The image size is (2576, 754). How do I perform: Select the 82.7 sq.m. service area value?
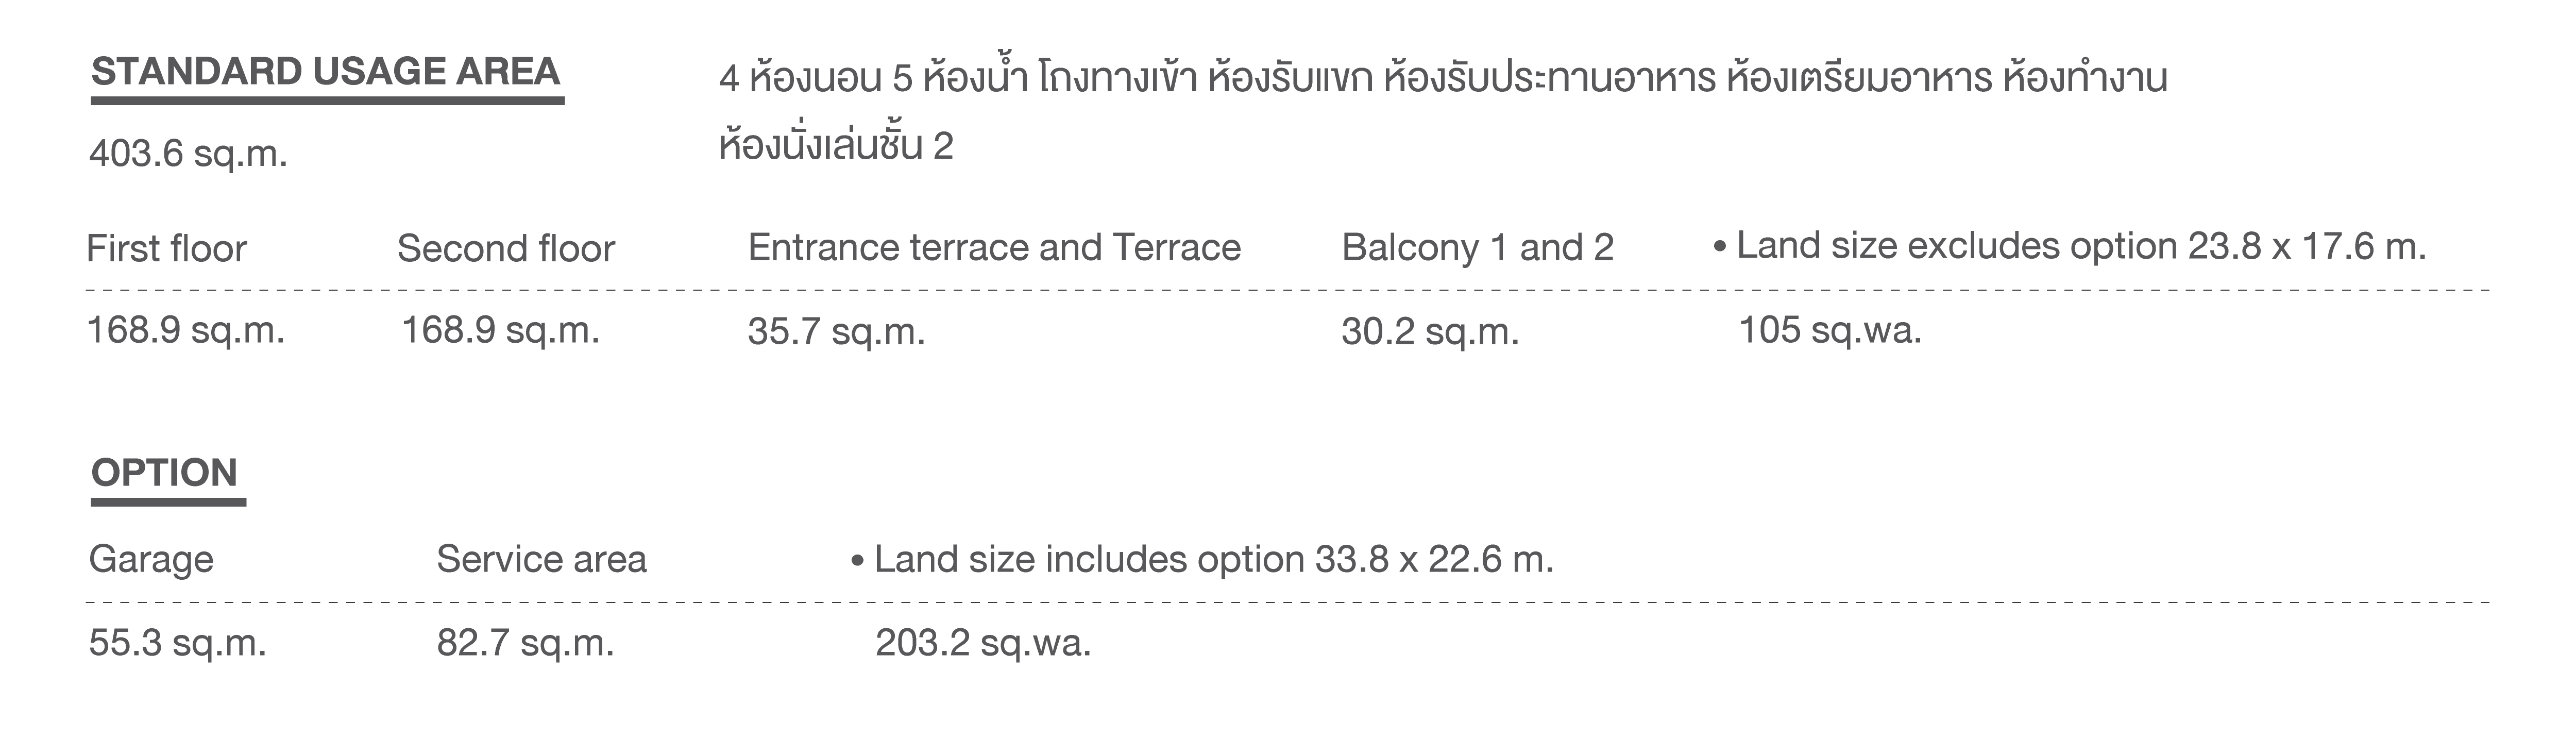point(526,643)
